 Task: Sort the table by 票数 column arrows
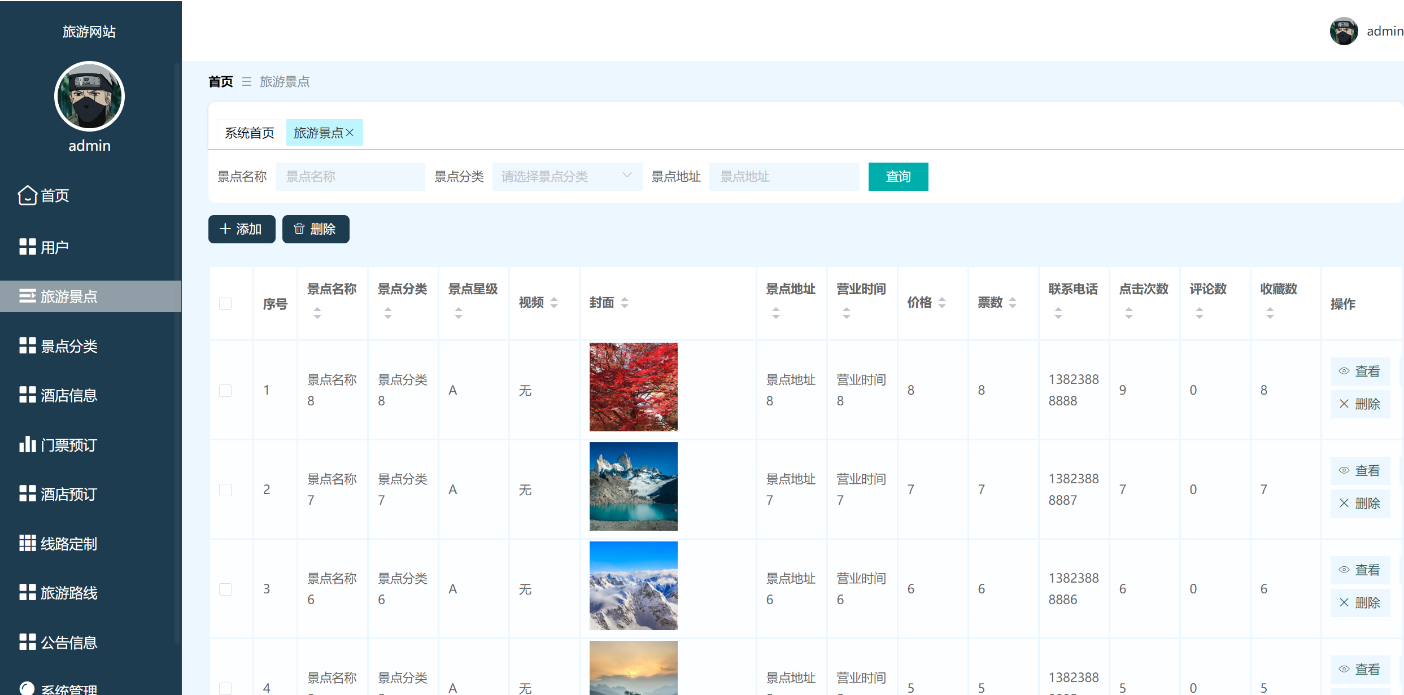pyautogui.click(x=1012, y=303)
